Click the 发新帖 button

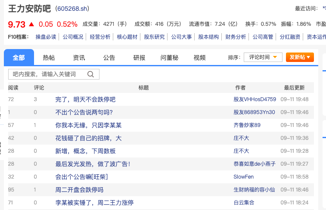click(300, 57)
